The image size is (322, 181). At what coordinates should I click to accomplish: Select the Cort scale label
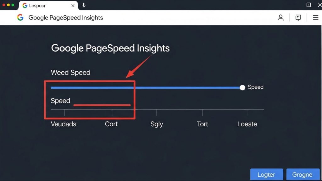pyautogui.click(x=111, y=124)
